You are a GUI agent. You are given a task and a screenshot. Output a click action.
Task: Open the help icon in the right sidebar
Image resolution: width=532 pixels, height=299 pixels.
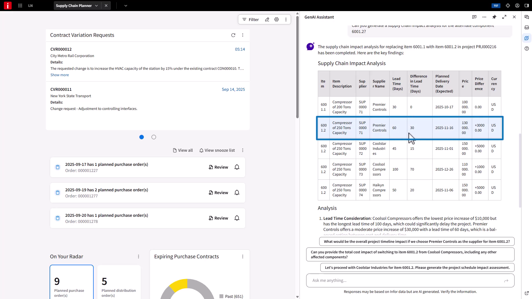[527, 48]
